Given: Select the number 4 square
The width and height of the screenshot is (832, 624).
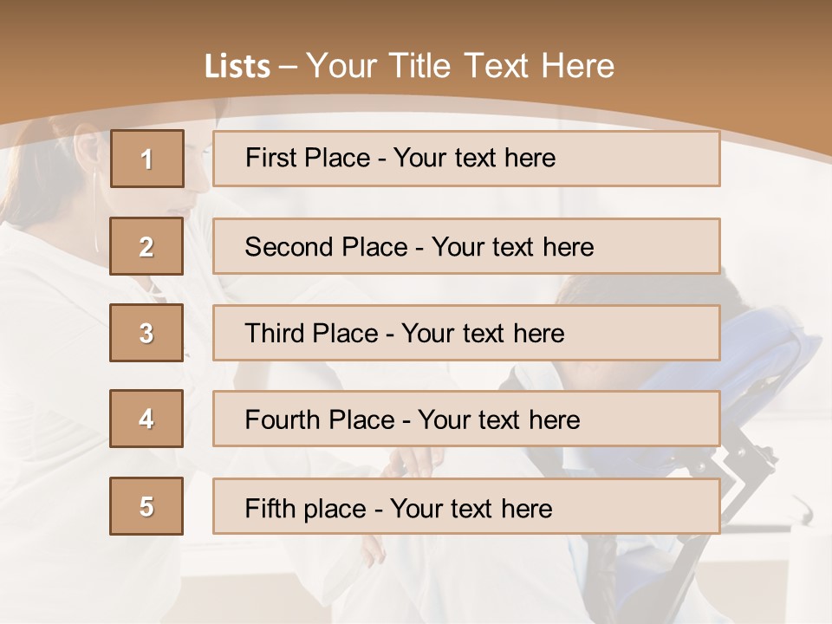Looking at the screenshot, I should tap(146, 419).
